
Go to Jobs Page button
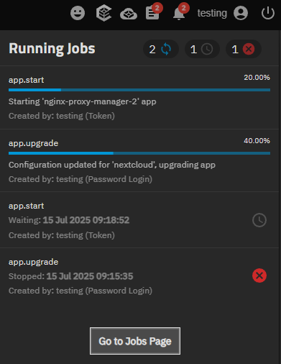click(135, 341)
